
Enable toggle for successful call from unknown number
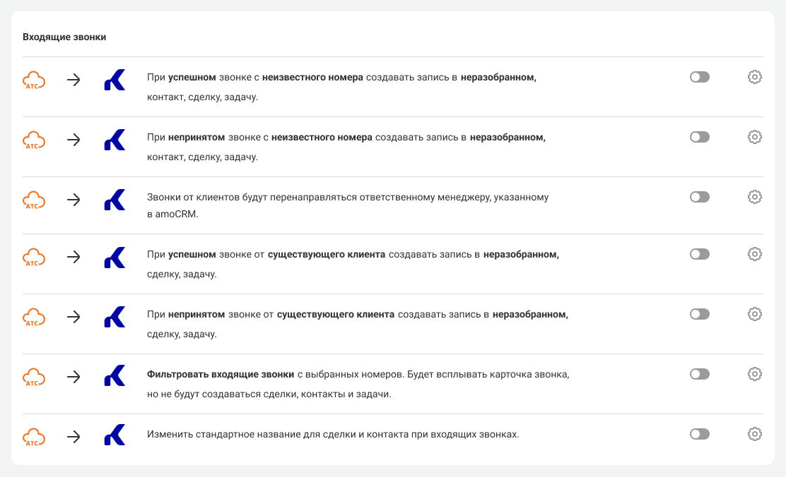[x=699, y=77]
